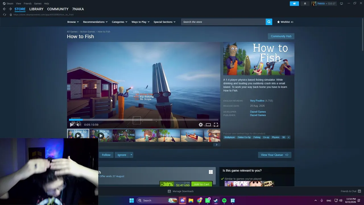
Task: Switch to Big Picture mode icon
Action: [341, 3]
